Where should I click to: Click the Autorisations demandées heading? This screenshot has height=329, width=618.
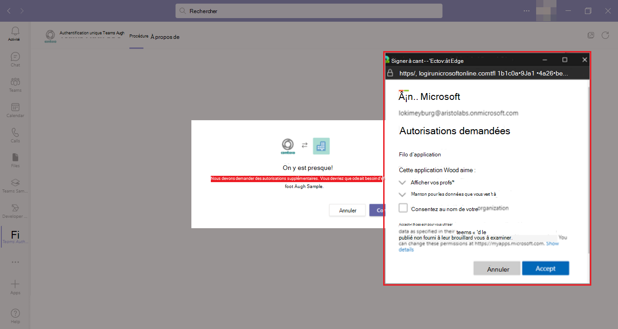tap(455, 131)
